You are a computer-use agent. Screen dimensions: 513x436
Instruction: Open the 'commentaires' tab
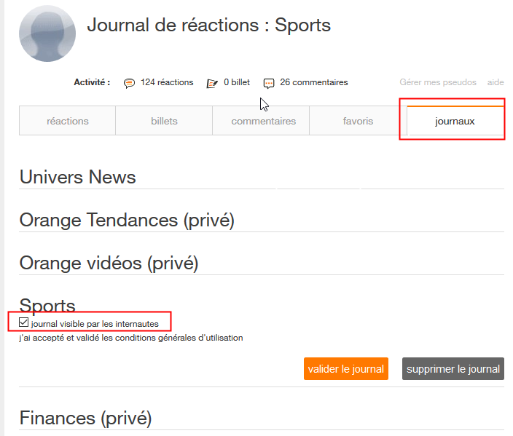pos(263,121)
